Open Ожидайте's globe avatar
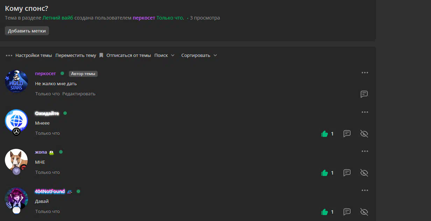The height and width of the screenshot is (221, 431). coord(16,121)
